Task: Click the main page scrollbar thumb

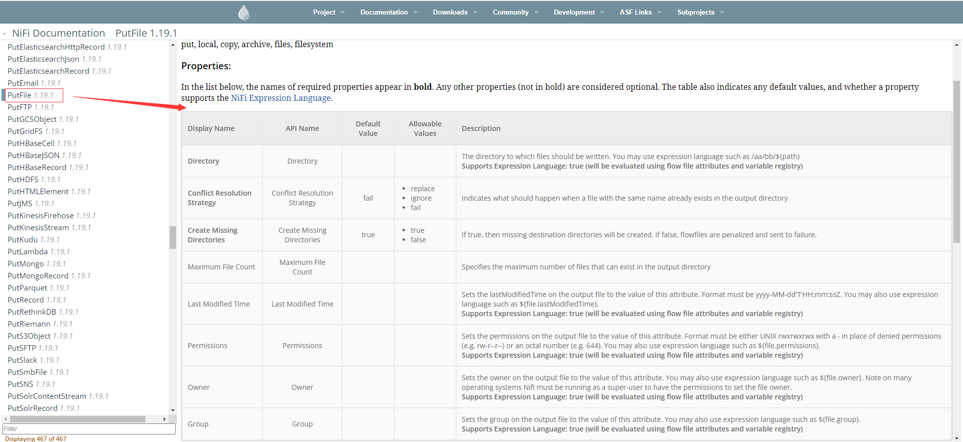Action: [956, 162]
